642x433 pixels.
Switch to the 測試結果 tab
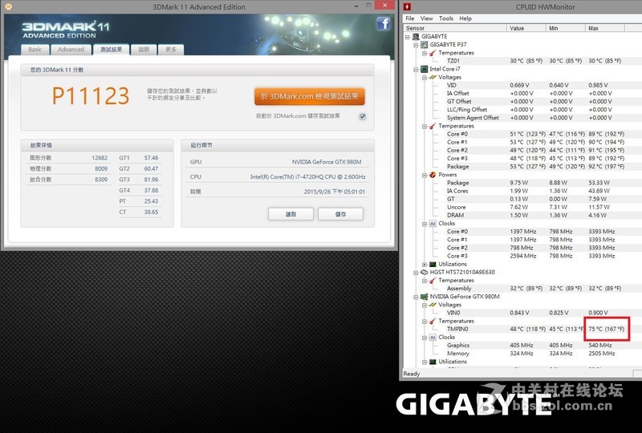click(111, 50)
